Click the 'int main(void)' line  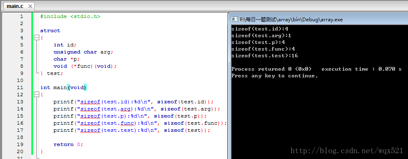64,87
